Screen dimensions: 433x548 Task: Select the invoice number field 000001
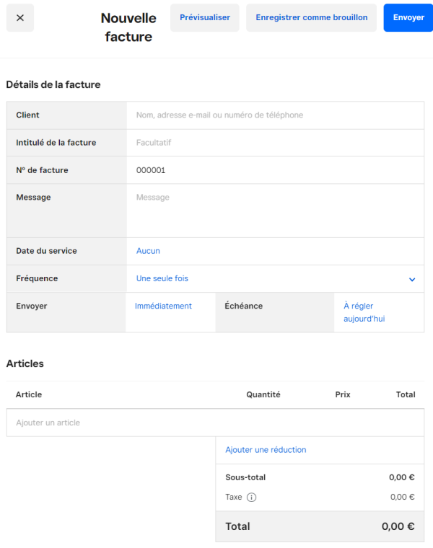(x=274, y=171)
